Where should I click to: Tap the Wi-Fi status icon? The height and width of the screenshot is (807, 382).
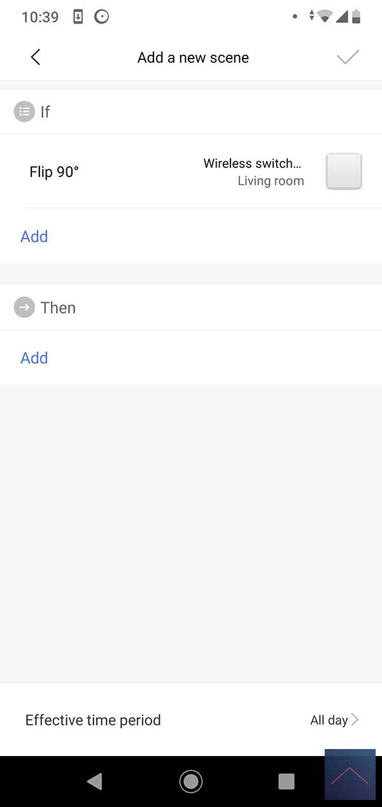coord(325,17)
